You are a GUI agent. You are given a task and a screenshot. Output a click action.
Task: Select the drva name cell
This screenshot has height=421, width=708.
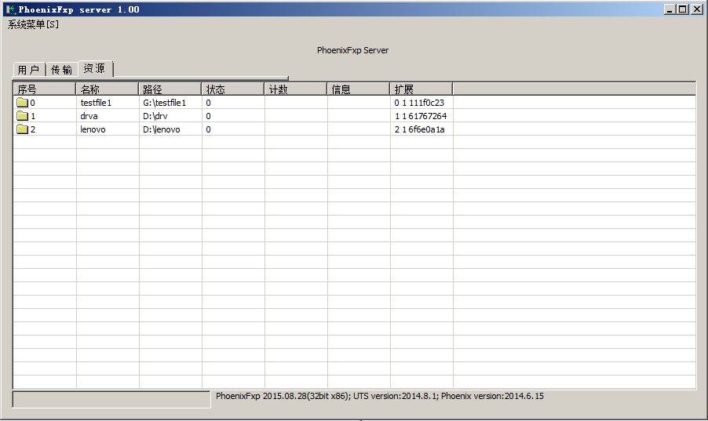pos(89,116)
